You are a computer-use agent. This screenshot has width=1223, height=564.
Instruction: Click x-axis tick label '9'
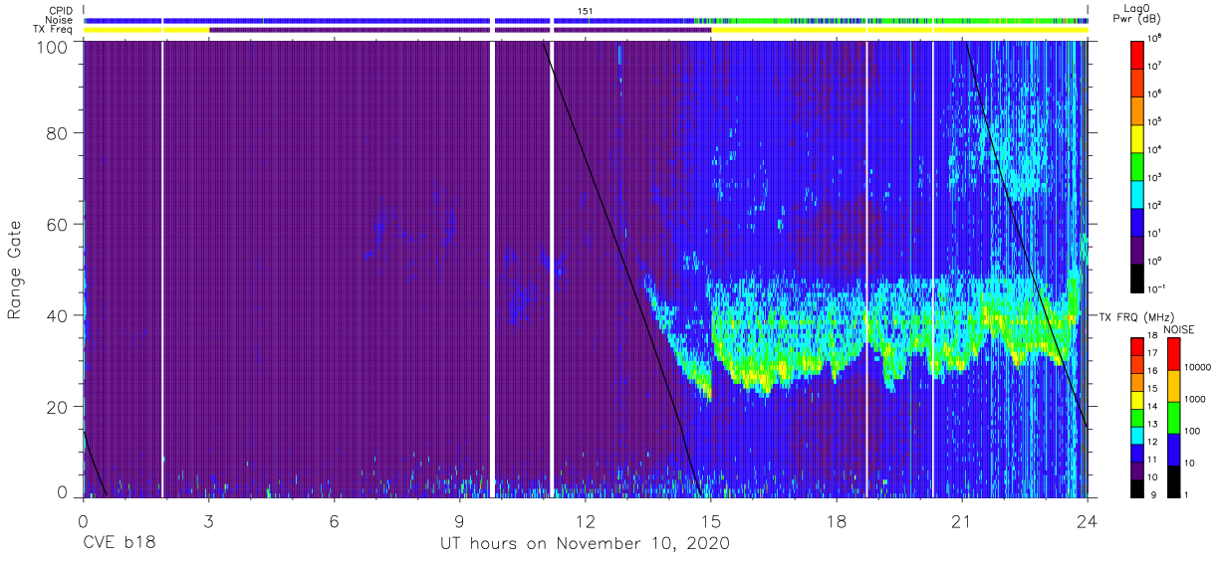click(459, 520)
